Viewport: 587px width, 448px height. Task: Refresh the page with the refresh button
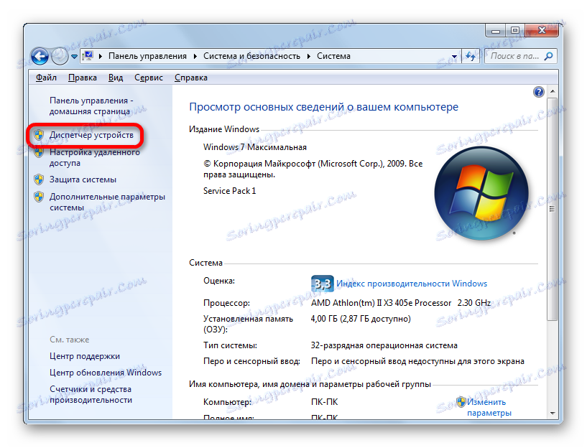pos(471,57)
